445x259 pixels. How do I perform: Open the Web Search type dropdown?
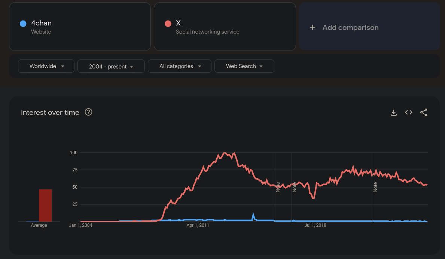pos(244,66)
